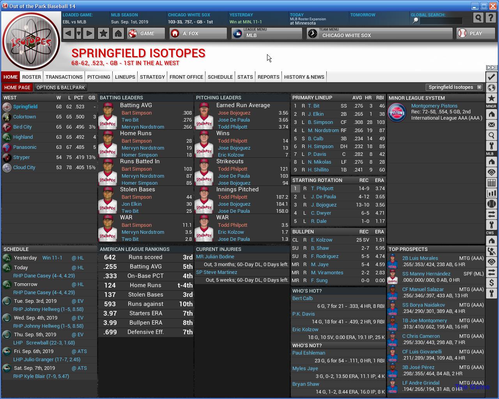Image resolution: width=499 pixels, height=399 pixels.
Task: Open the STRATEGY tab
Action: pyautogui.click(x=152, y=77)
